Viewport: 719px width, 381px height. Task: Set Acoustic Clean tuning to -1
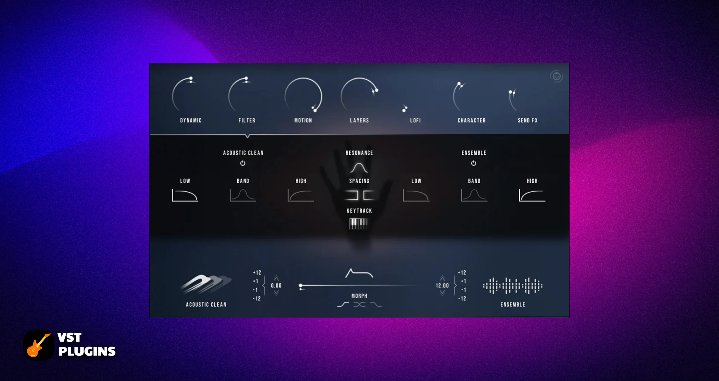pyautogui.click(x=255, y=290)
